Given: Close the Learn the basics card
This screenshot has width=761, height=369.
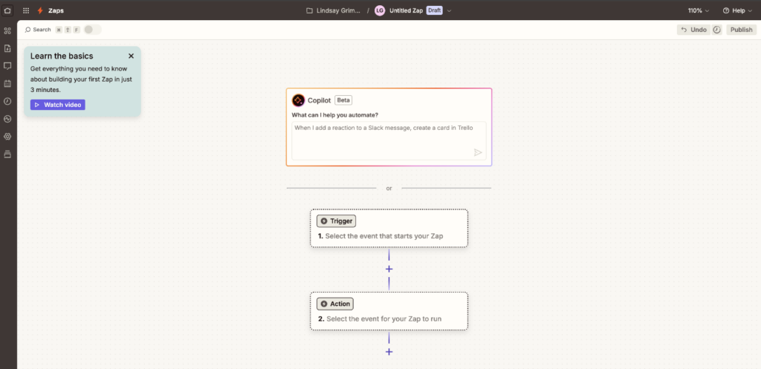Looking at the screenshot, I should coord(131,56).
